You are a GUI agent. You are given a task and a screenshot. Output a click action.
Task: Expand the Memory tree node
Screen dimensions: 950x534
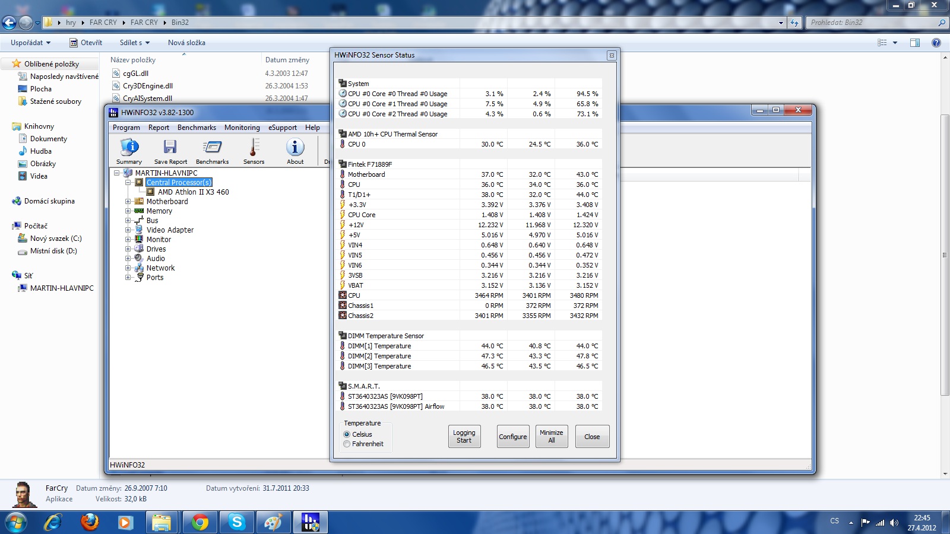[128, 211]
